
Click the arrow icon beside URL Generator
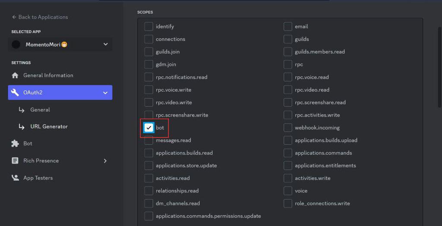[22, 127]
